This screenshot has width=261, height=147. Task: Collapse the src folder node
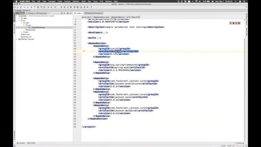click(x=19, y=20)
